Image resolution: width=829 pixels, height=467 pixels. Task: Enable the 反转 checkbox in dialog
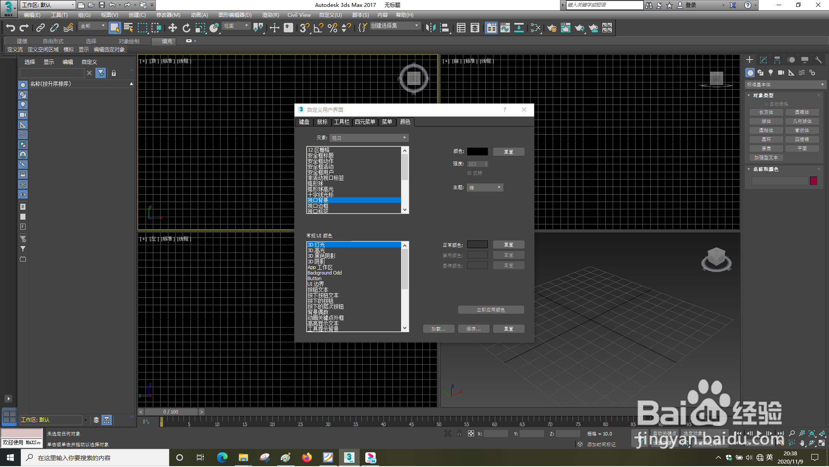(x=470, y=173)
